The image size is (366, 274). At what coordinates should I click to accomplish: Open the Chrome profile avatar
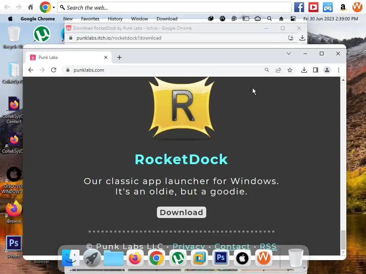[x=327, y=70]
